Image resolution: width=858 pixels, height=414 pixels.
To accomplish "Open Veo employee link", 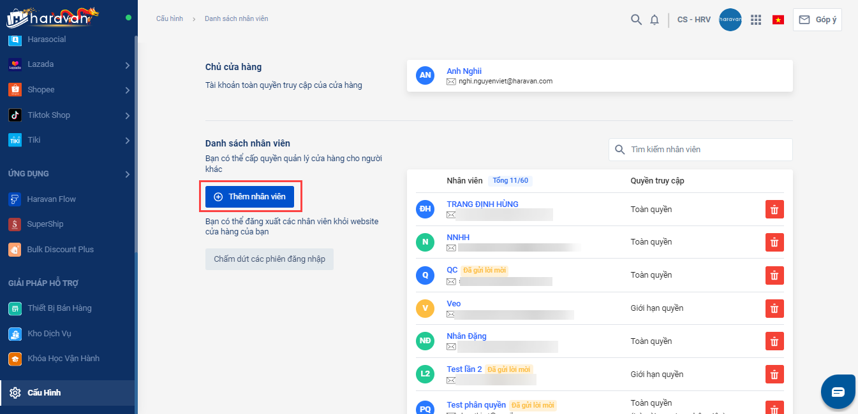I will tap(454, 304).
